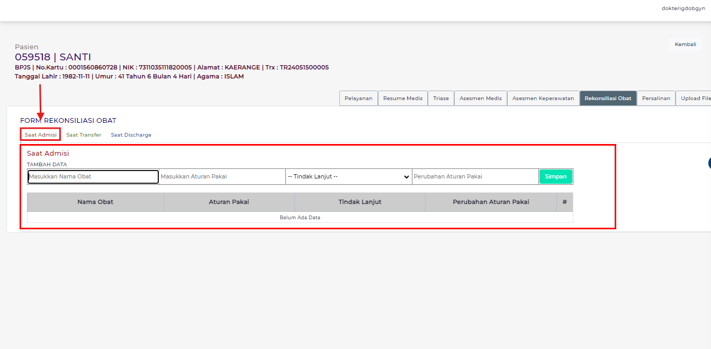Select the Asesmen Keperawatan tab
This screenshot has width=711, height=349.
(x=543, y=99)
